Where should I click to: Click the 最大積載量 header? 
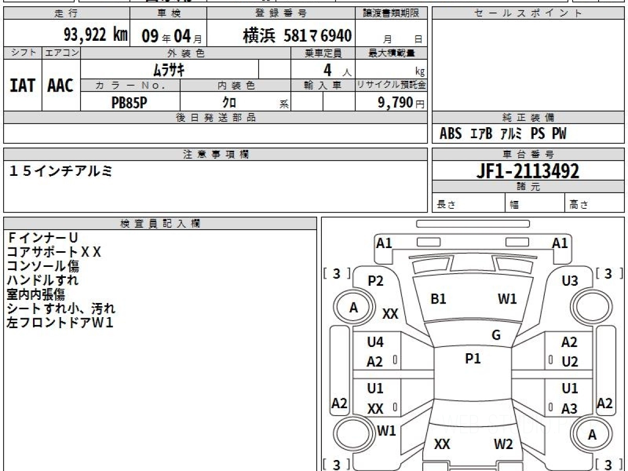pyautogui.click(x=391, y=53)
